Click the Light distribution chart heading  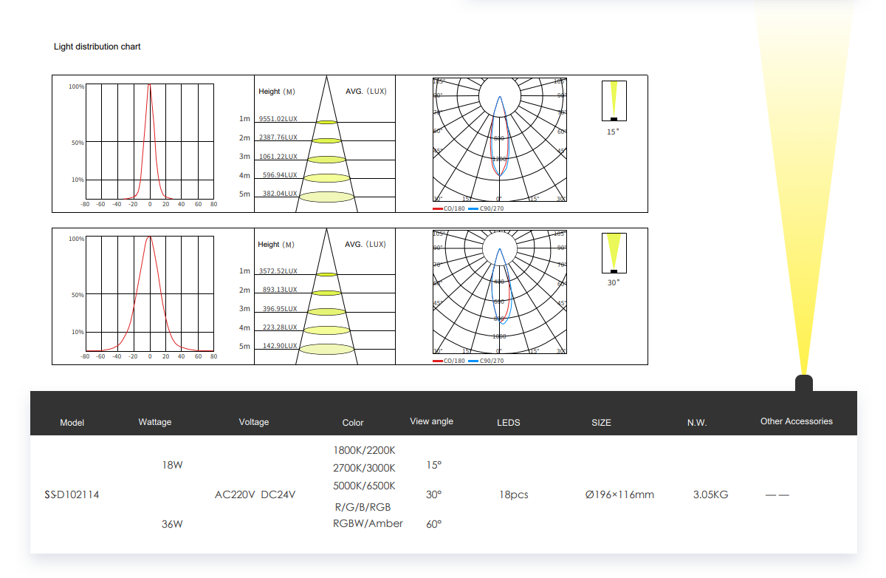[x=97, y=47]
